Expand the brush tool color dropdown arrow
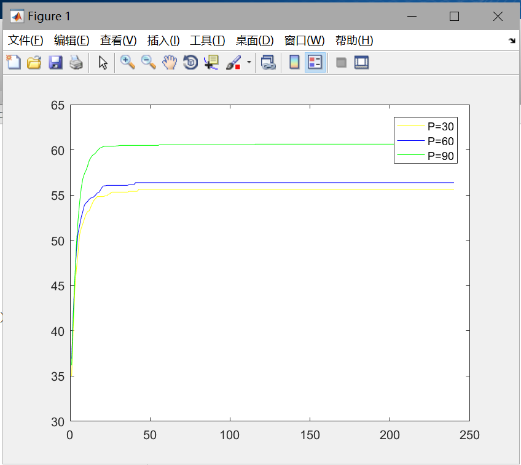Screen dimensions: 521x465 click(249, 62)
